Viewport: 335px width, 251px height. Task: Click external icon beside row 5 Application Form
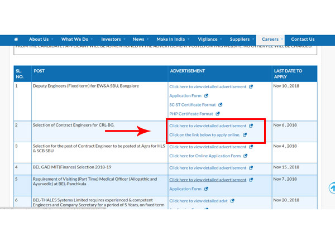point(206,189)
